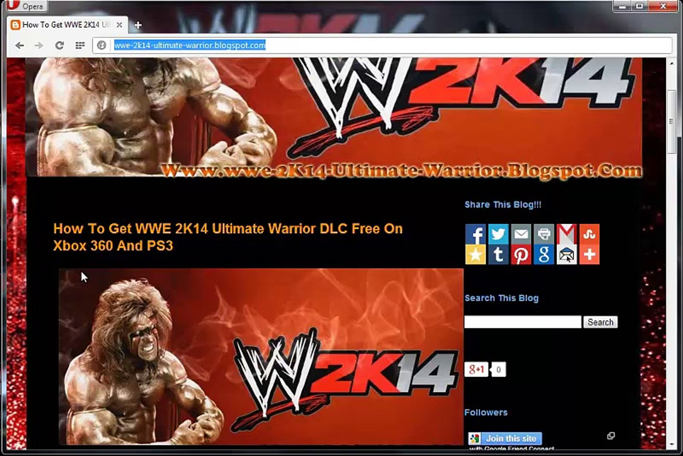The width and height of the screenshot is (683, 456).
Task: Add to favorites star icon
Action: tap(475, 255)
